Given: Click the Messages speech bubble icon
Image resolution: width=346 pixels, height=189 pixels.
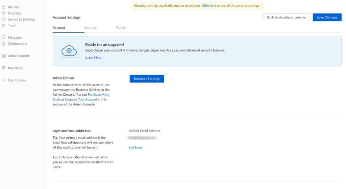Looking at the screenshot, I should point(3,37).
